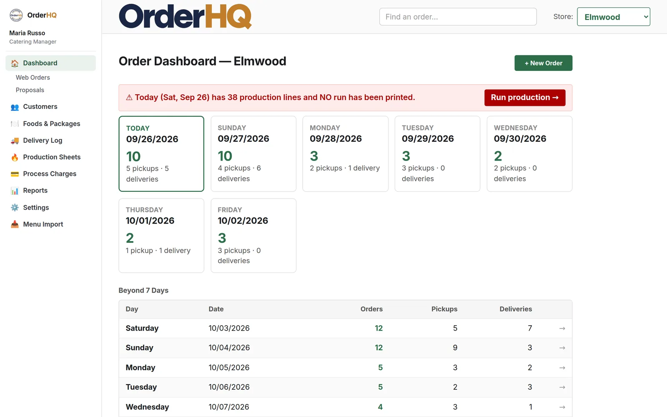The width and height of the screenshot is (667, 417).
Task: Select the Today 09/26/2026 card
Action: click(x=161, y=154)
